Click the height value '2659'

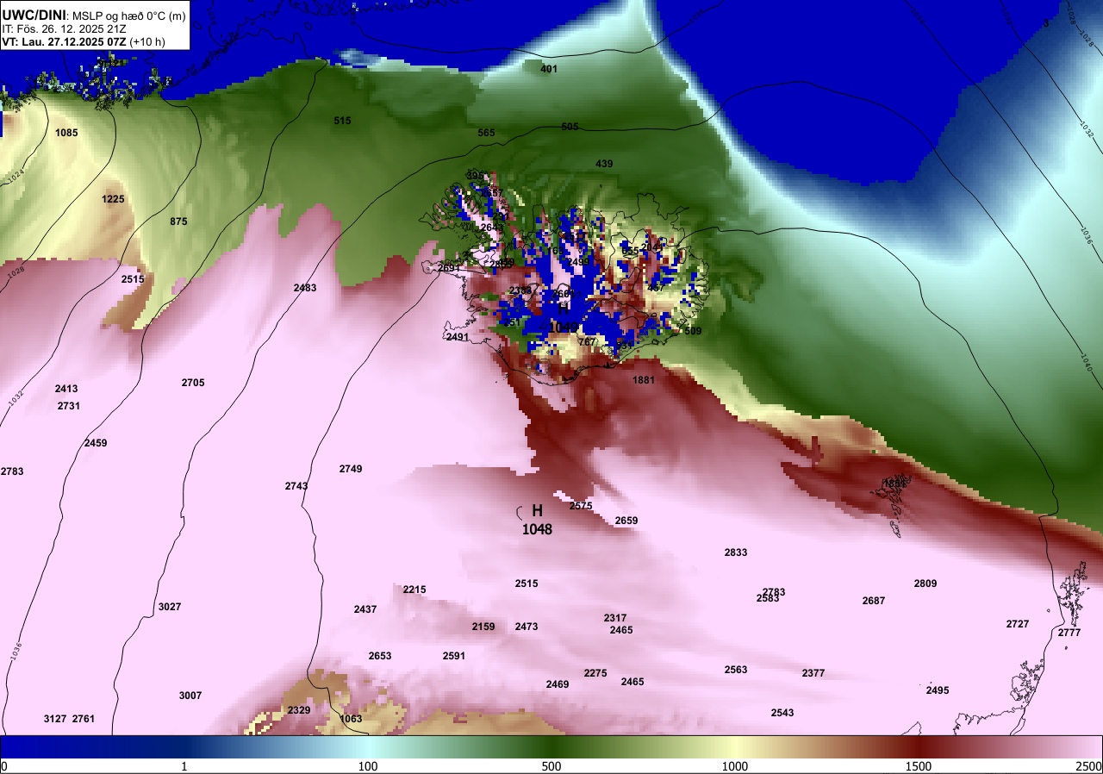point(626,521)
